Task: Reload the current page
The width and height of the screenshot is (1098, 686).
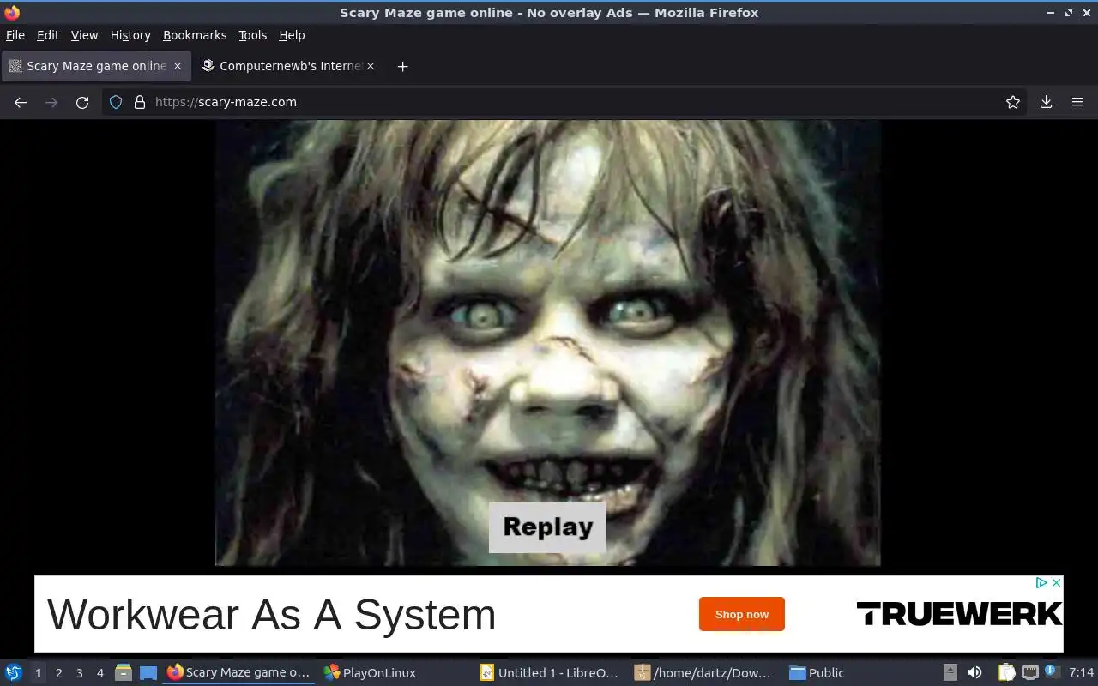Action: (x=82, y=102)
